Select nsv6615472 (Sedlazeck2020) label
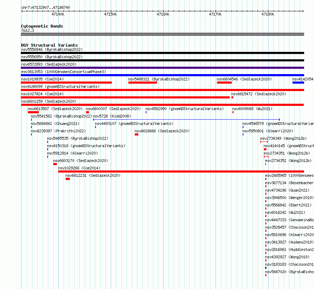This screenshot has width=314, height=289. pyautogui.click(x=259, y=94)
